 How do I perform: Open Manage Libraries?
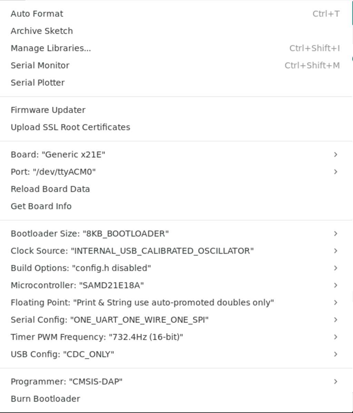pos(51,48)
